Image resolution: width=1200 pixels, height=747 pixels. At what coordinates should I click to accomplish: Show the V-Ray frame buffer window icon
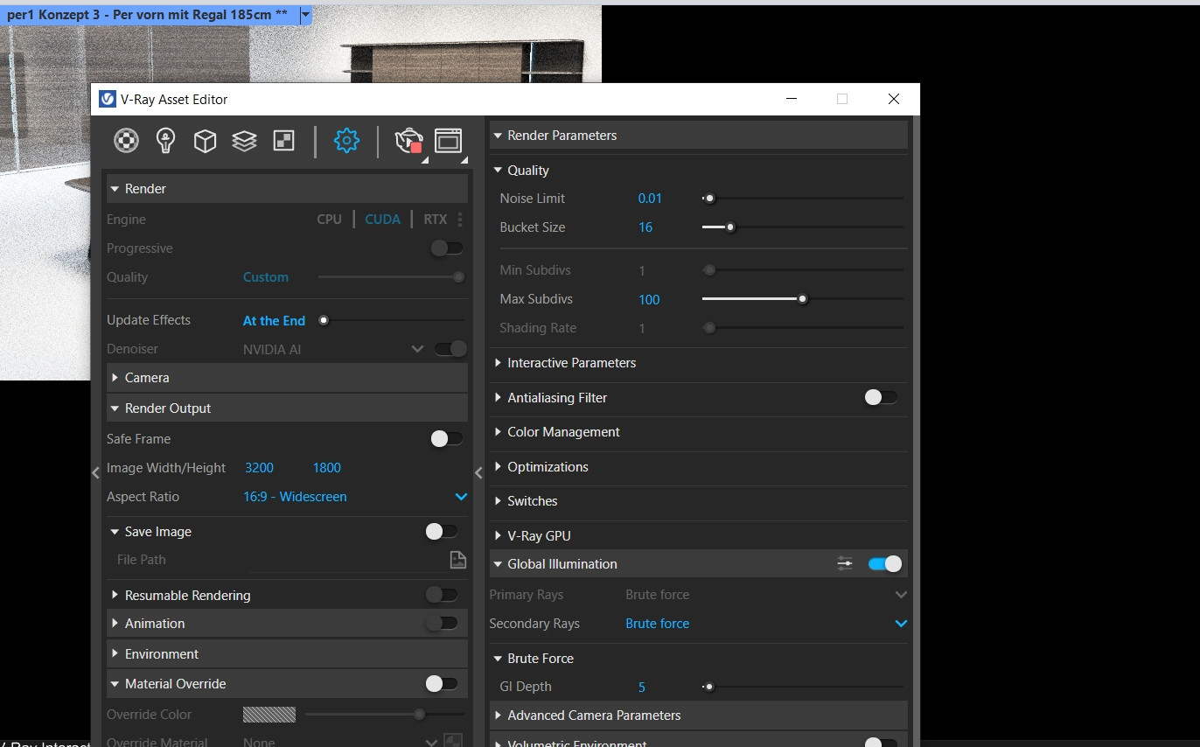(448, 141)
